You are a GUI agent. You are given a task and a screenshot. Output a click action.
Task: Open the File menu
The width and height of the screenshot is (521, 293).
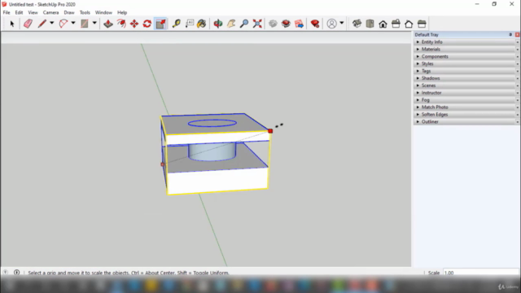tap(7, 13)
